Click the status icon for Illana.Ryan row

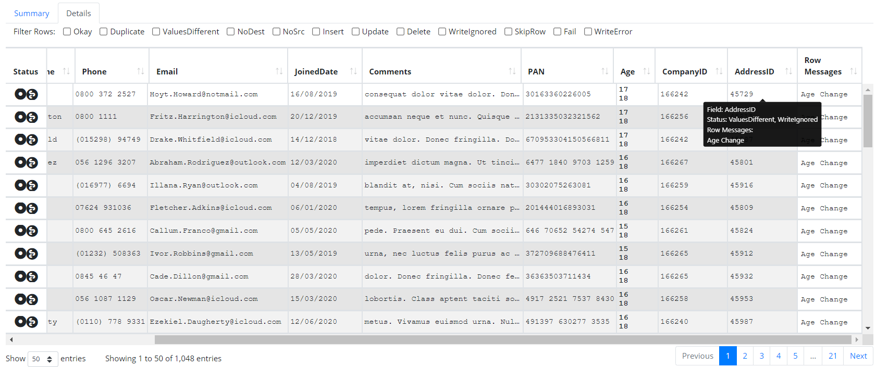pyautogui.click(x=26, y=185)
